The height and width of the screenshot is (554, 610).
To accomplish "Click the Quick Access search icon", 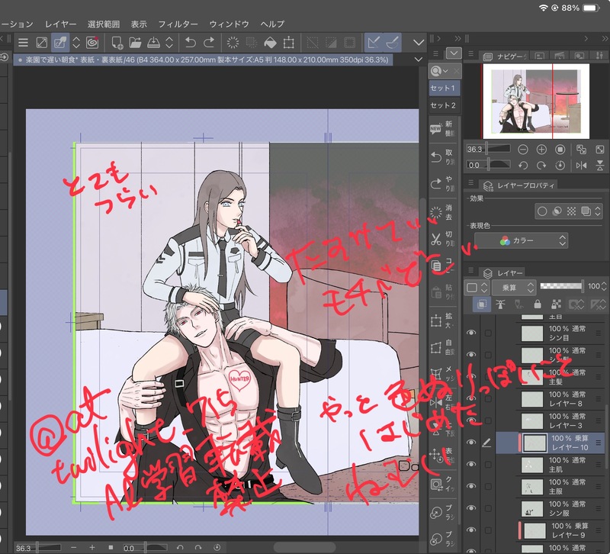I will (437, 71).
